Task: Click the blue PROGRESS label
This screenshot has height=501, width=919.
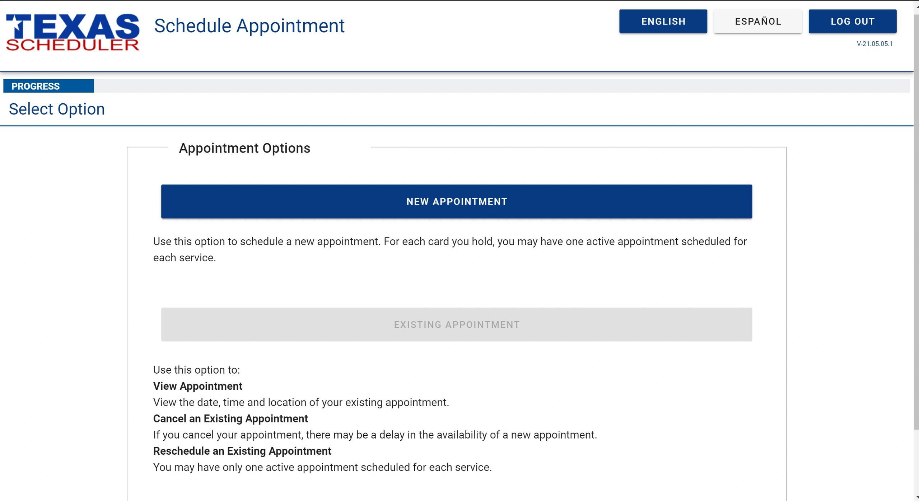Action: click(x=48, y=86)
